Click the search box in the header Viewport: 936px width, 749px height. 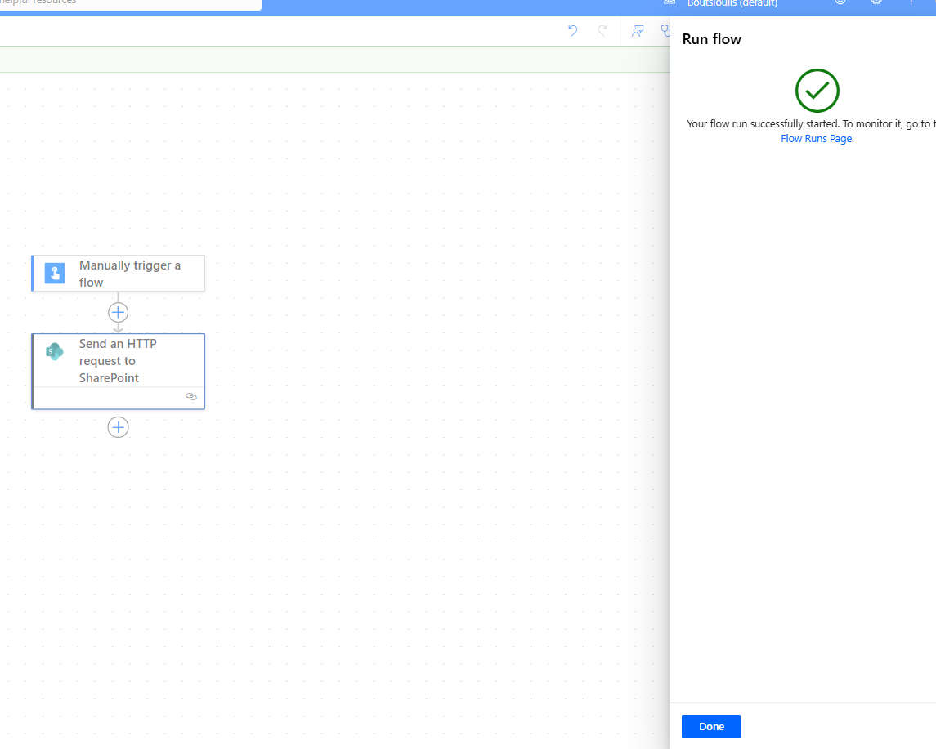(x=131, y=3)
